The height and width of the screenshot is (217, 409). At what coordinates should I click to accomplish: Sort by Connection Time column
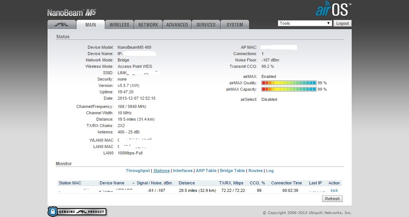pos(287,183)
